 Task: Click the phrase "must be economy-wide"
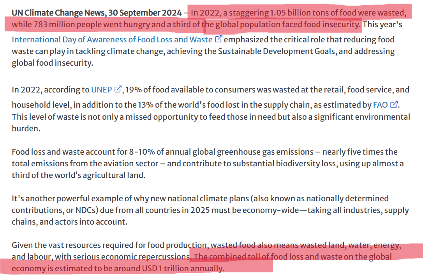pos(256,210)
